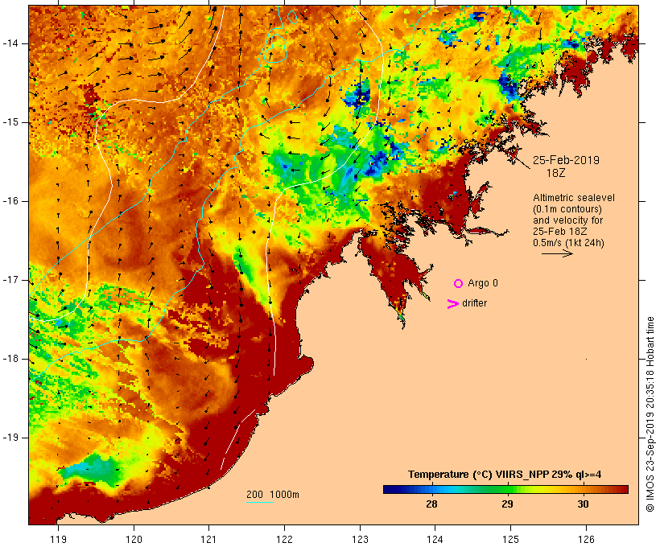This screenshot has width=660, height=547.
Task: Click the 'Altimetric sealevel' legend text
Action: (x=574, y=198)
